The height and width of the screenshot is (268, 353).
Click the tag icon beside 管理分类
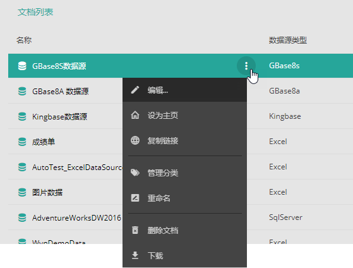pos(135,173)
